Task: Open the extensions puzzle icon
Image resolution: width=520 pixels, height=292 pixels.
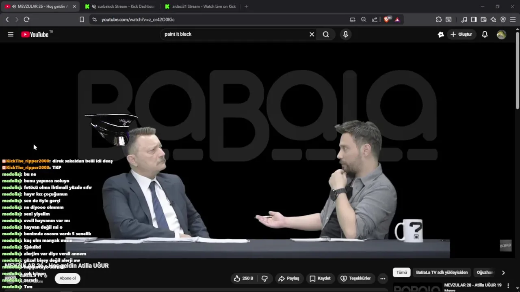Action: pos(439,19)
